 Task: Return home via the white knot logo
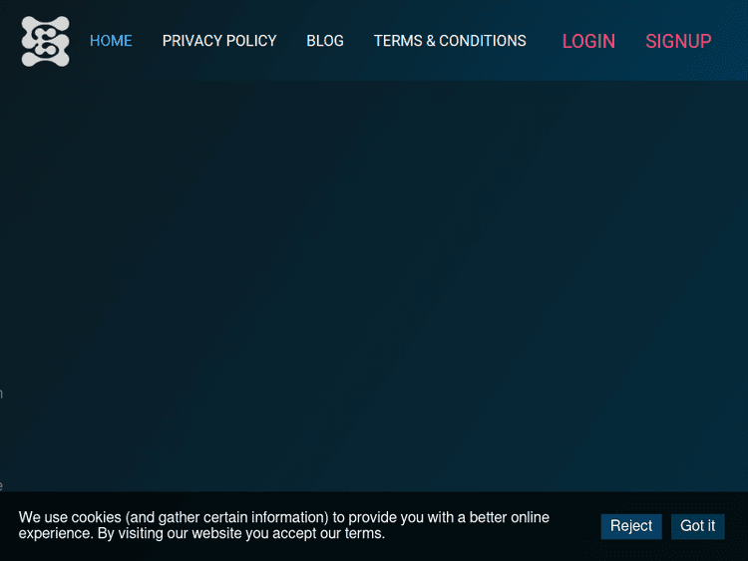tap(46, 41)
